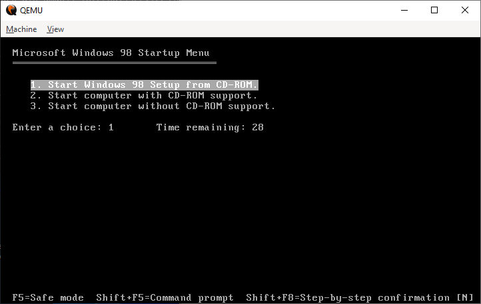Click the Shift+F5=Command prompt hint
481x304 pixels.
(x=165, y=297)
